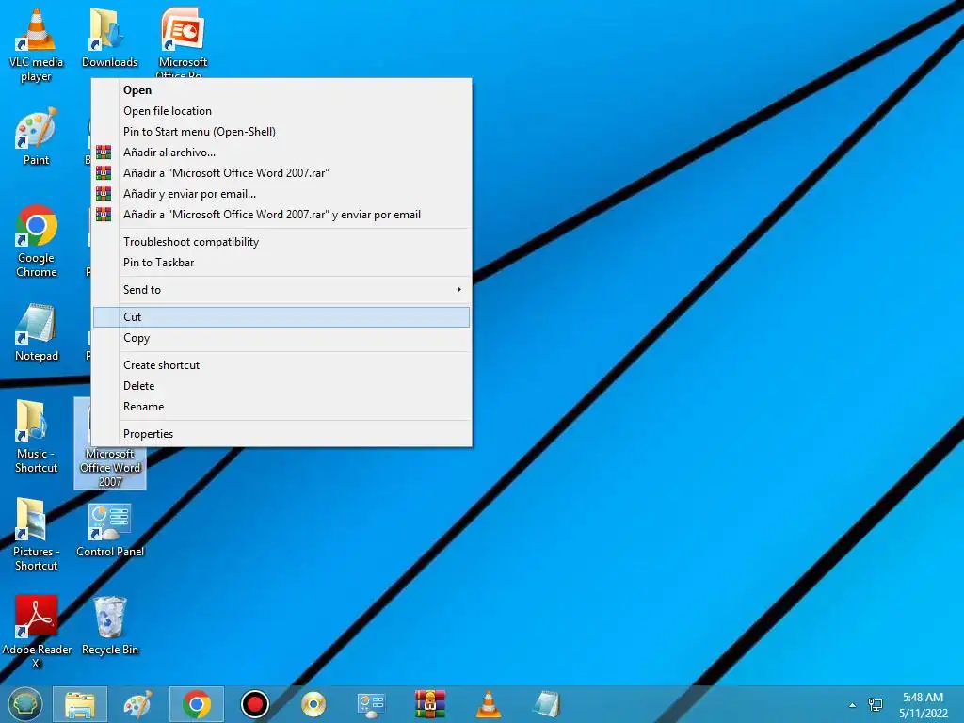The height and width of the screenshot is (723, 964).
Task: Select the Control Panel desktop icon
Action: pos(110,531)
